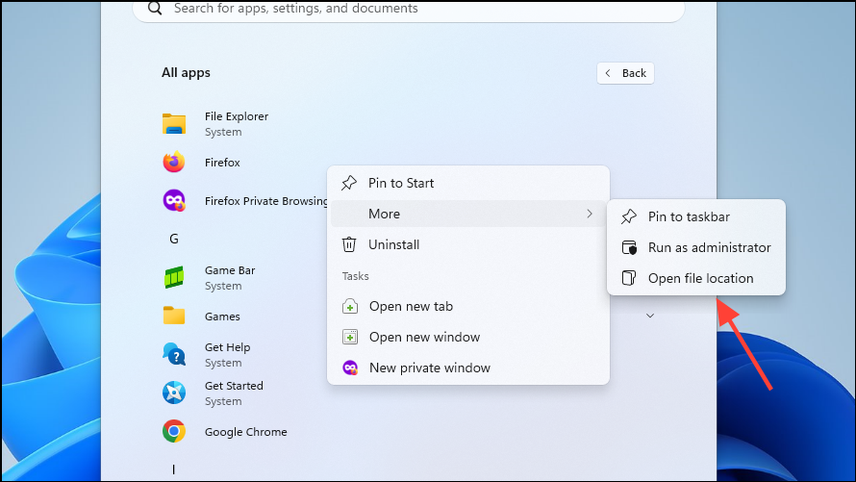Choose Open new window task
The width and height of the screenshot is (856, 482).
[468, 337]
